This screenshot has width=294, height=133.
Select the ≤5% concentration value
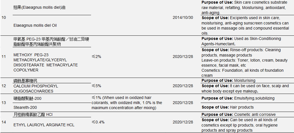(x=96, y=86)
